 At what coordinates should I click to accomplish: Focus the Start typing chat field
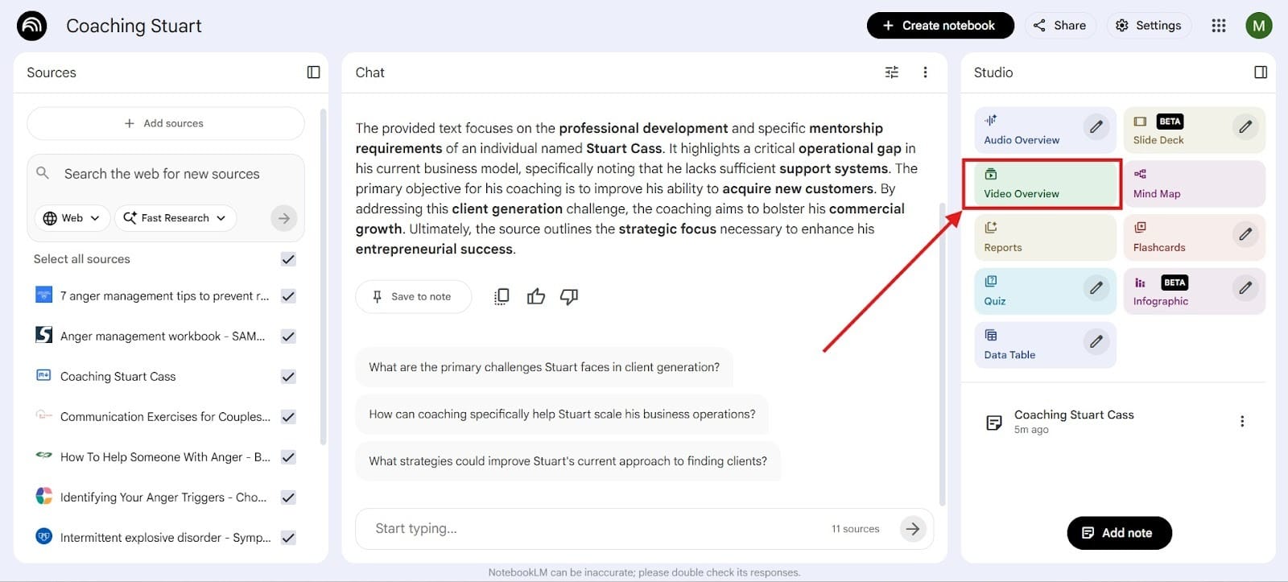pos(596,529)
